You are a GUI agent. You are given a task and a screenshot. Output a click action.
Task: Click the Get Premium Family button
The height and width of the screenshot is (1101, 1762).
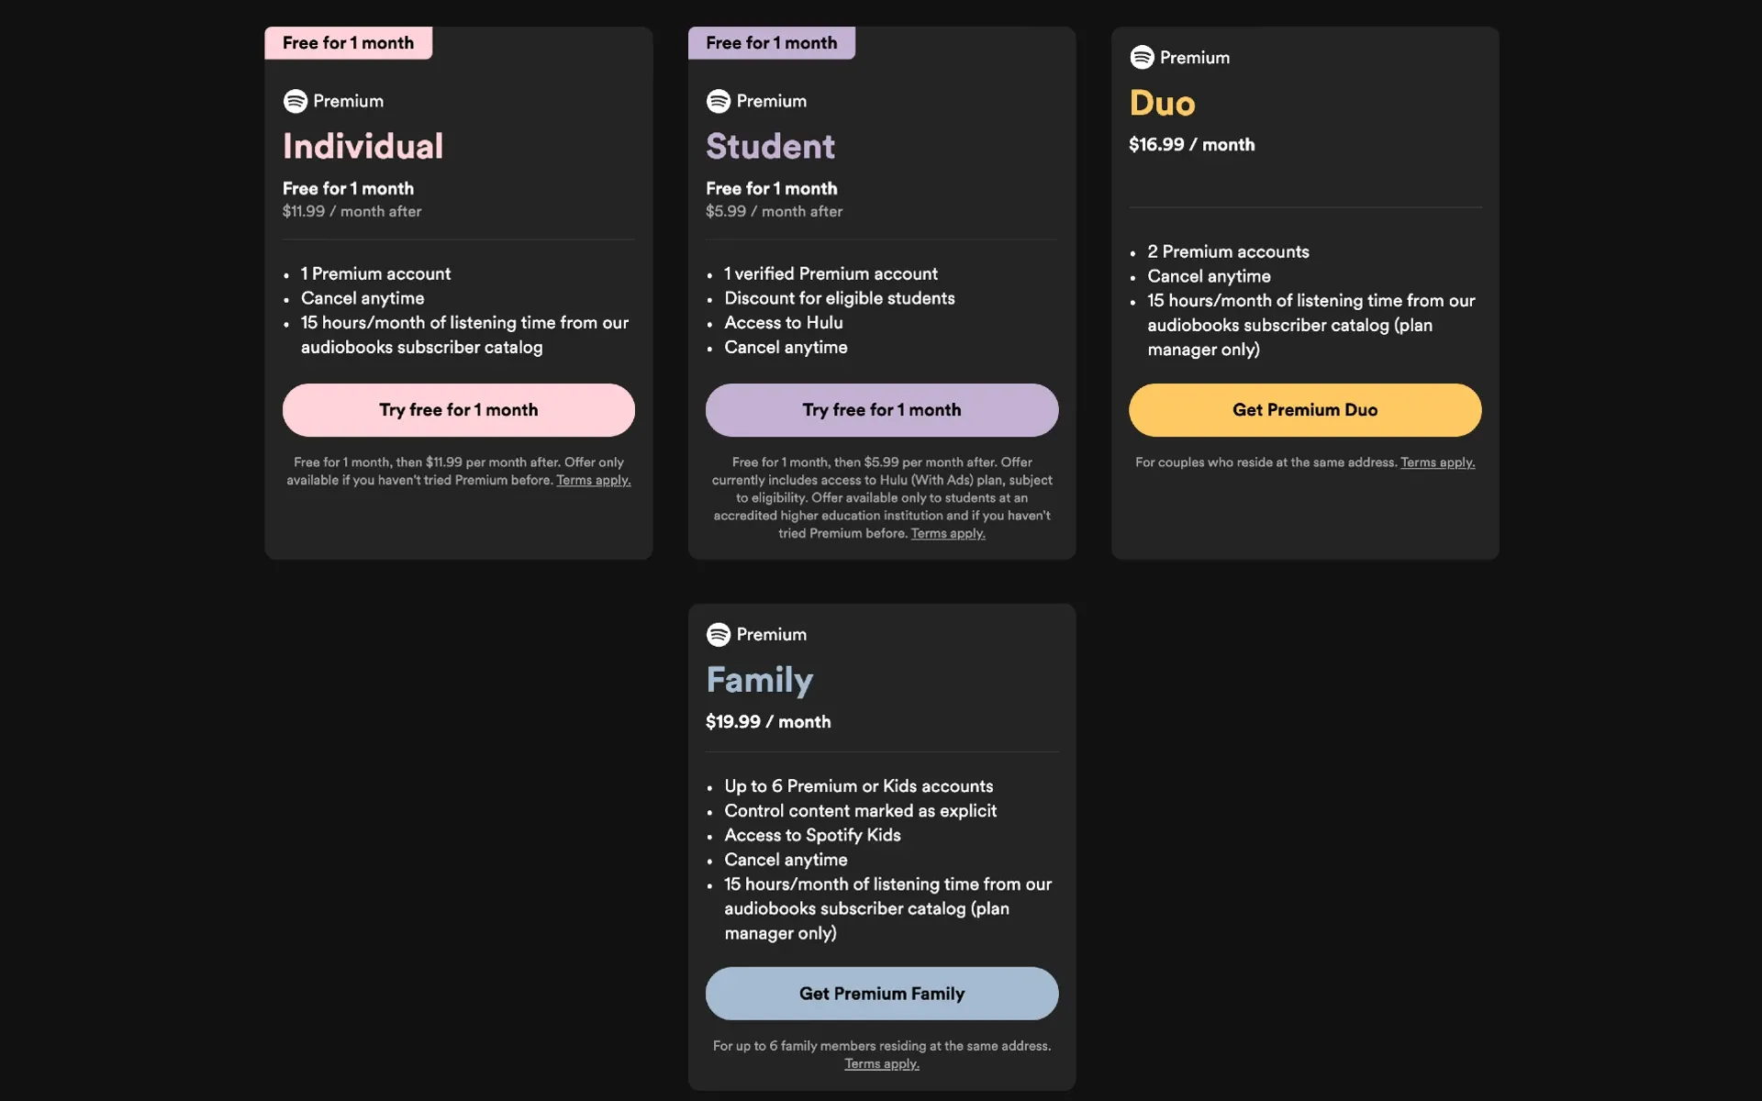pyautogui.click(x=881, y=994)
